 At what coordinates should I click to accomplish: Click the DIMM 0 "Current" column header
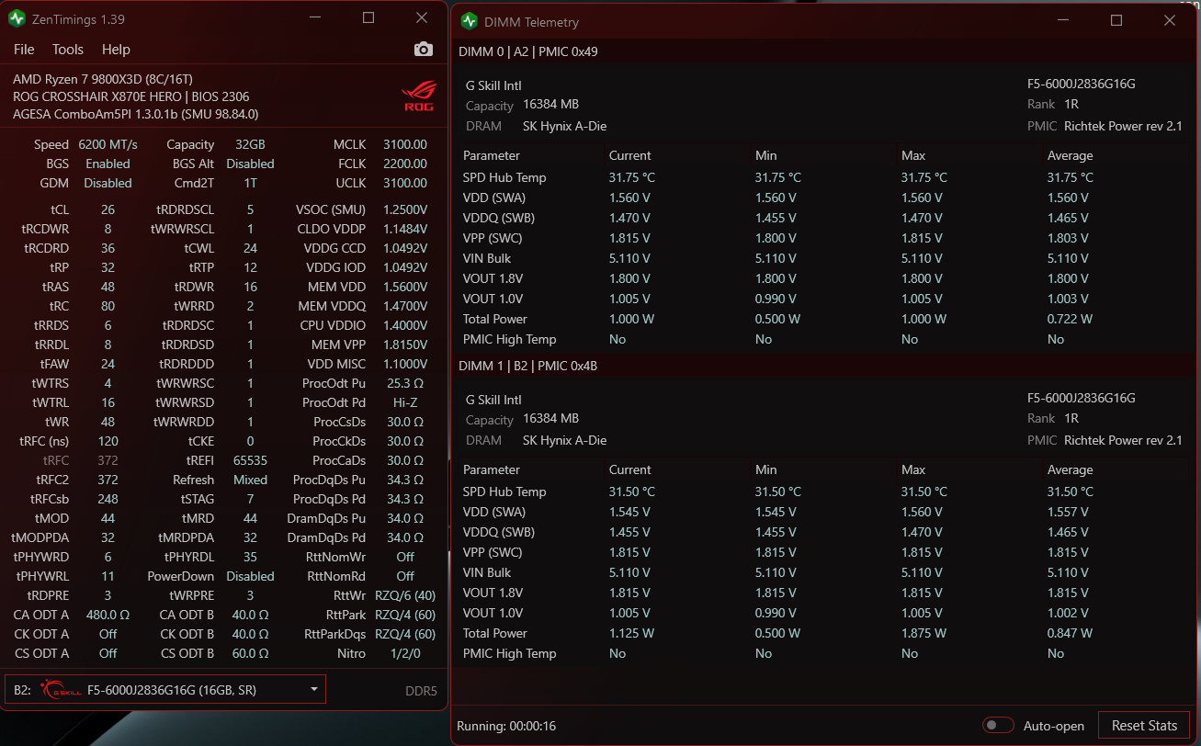[629, 155]
